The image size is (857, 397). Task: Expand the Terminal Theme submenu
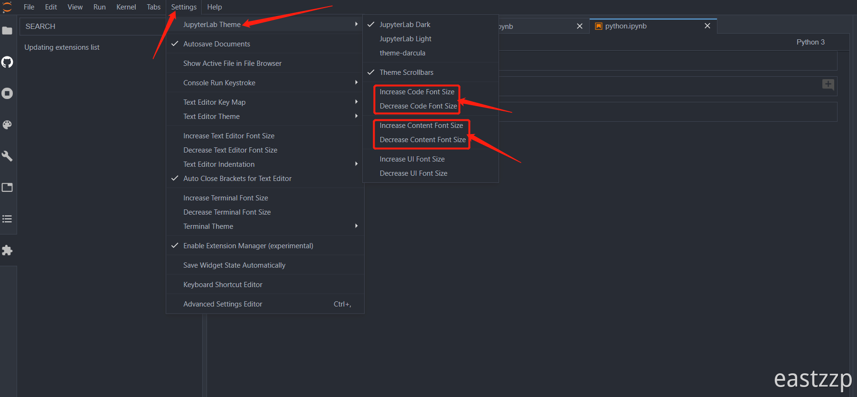click(265, 226)
